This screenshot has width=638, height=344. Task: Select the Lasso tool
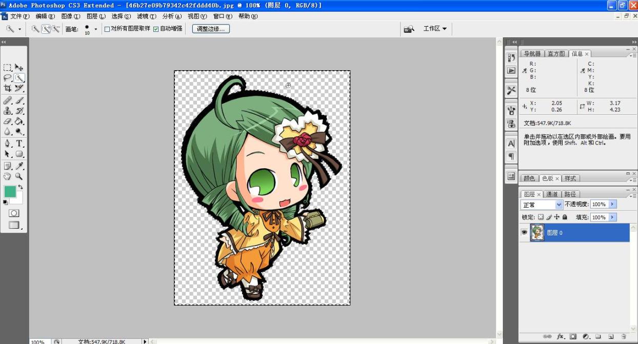point(7,78)
